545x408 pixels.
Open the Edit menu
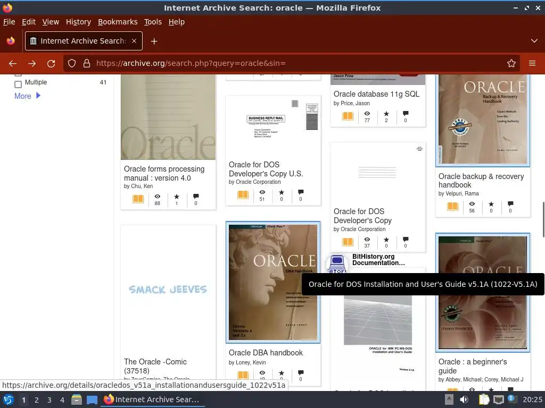coord(29,22)
